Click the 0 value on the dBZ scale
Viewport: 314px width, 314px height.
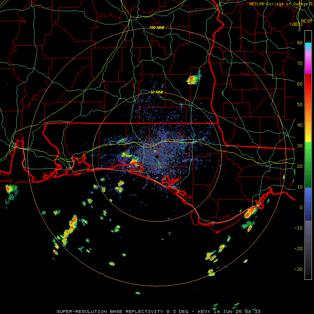[301, 208]
